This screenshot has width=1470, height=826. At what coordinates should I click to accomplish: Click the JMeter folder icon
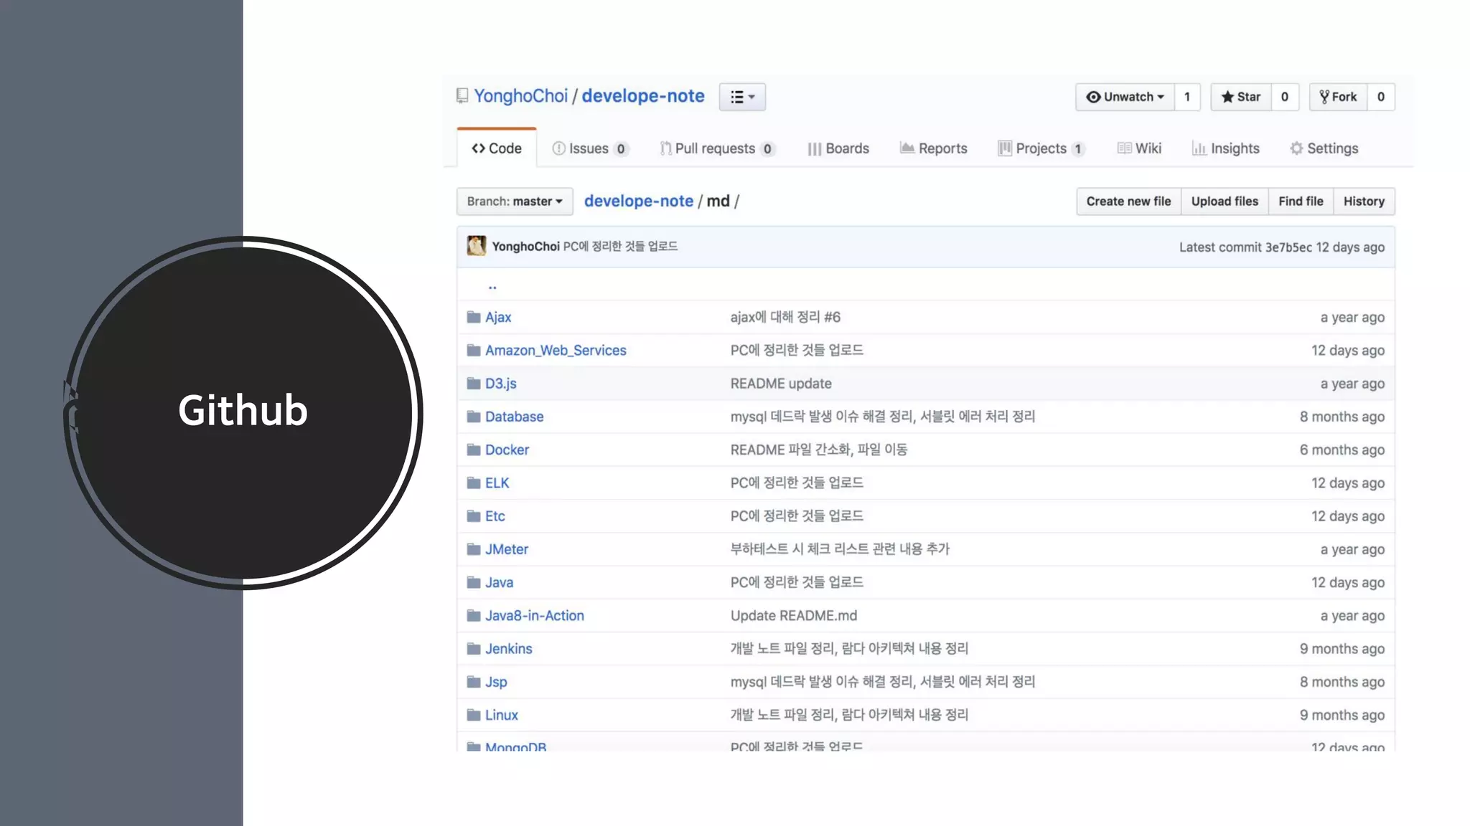(x=474, y=549)
